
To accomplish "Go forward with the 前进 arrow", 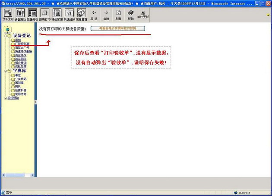I will coord(106,13).
